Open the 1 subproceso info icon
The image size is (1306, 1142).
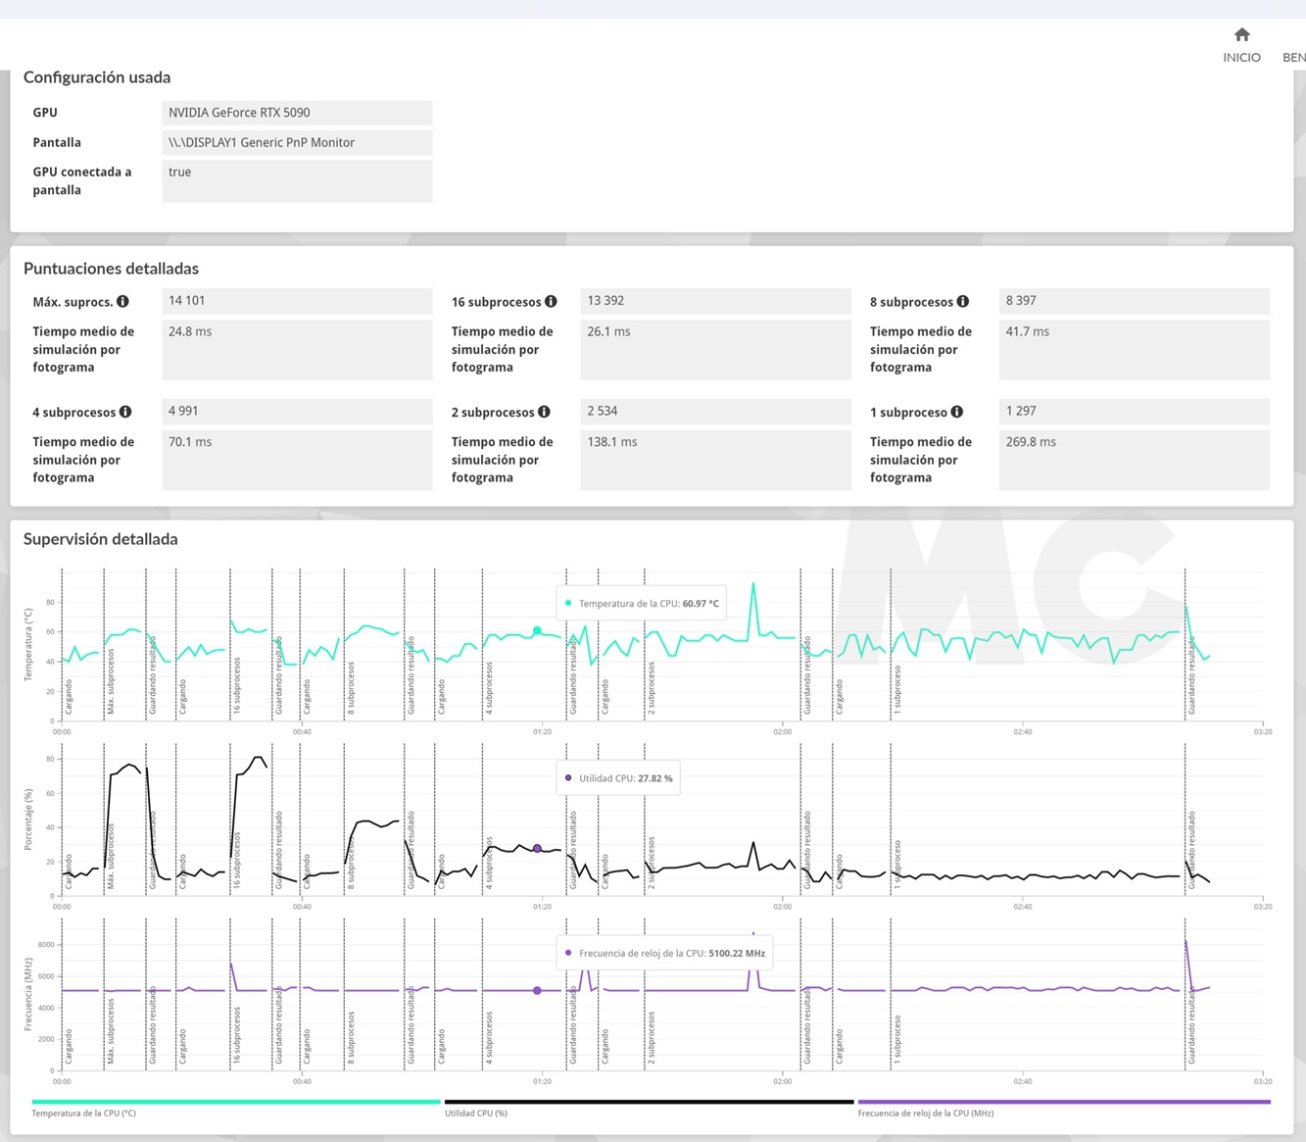[x=957, y=413]
